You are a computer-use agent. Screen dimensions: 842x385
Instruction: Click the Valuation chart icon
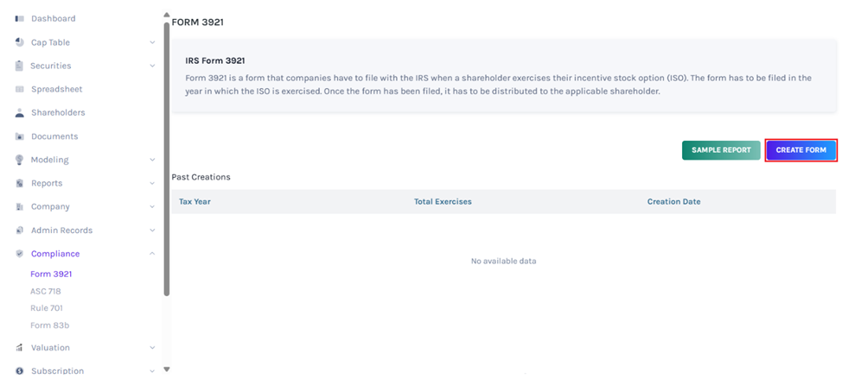coord(19,348)
